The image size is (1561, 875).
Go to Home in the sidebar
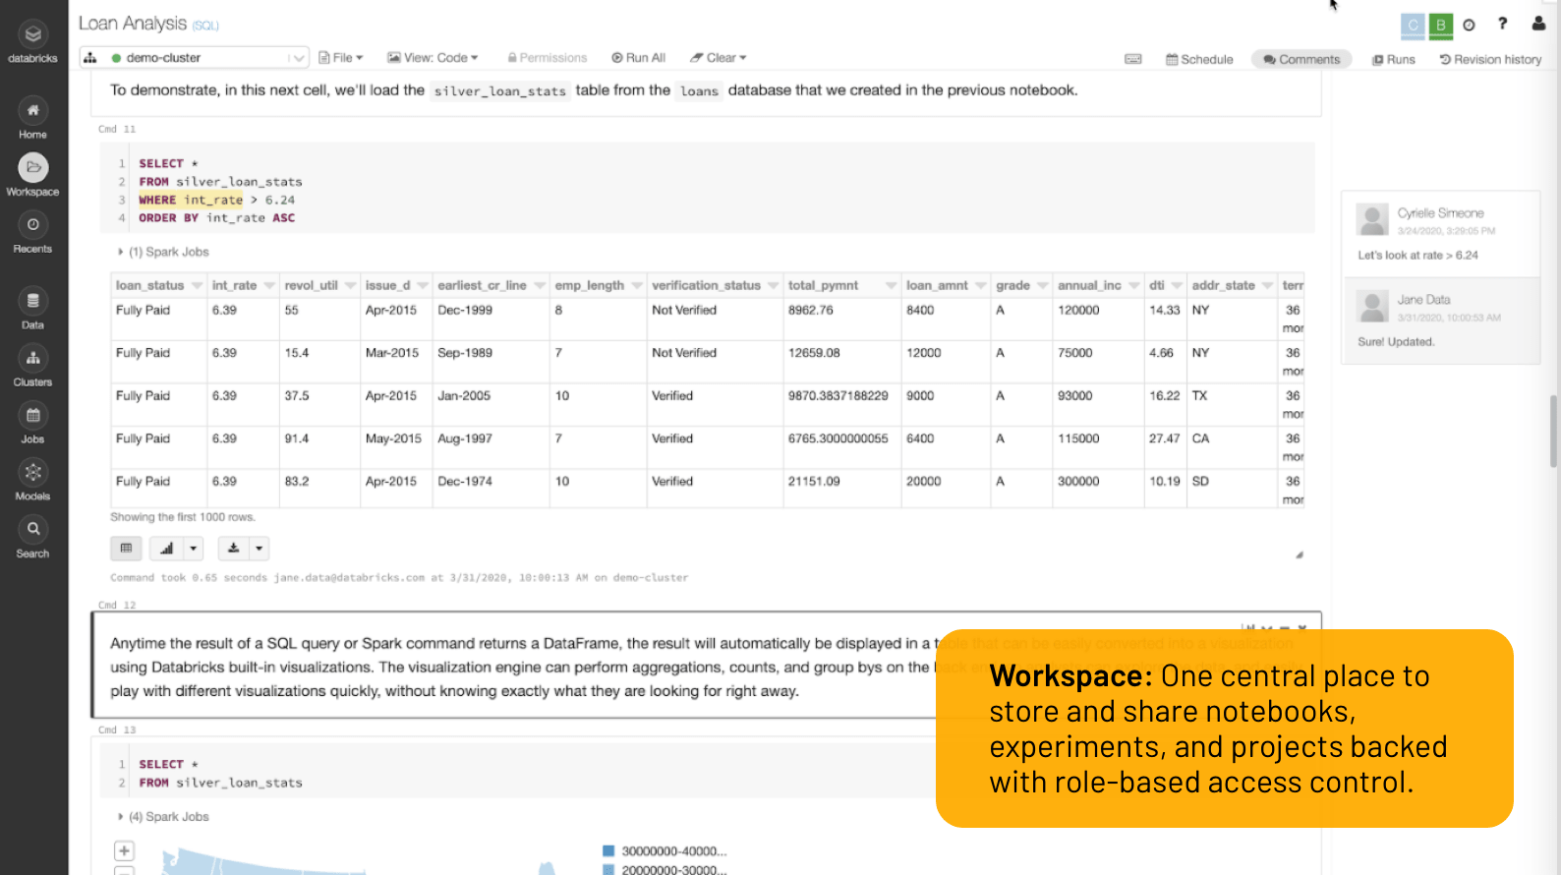tap(32, 111)
